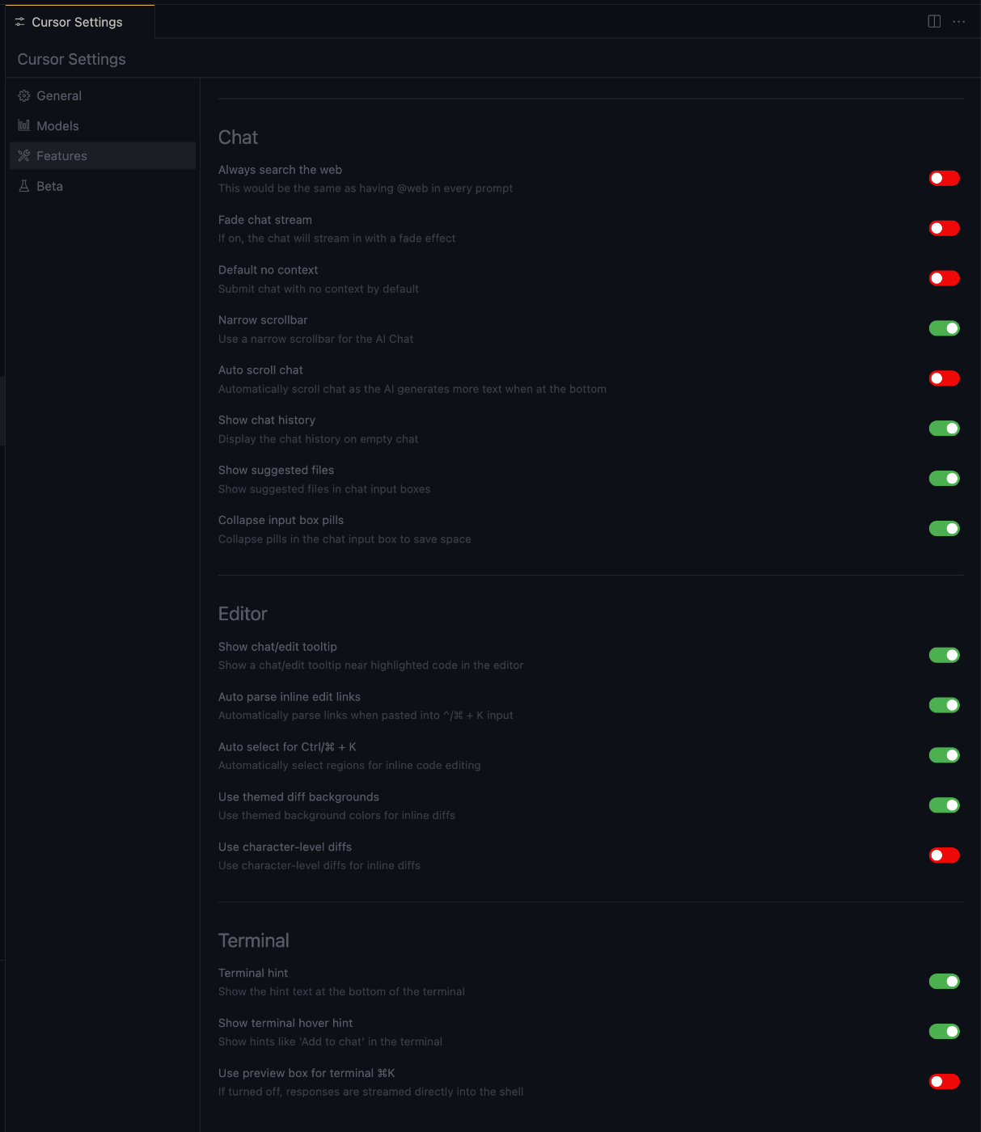Click the 'Always search the web' label
The height and width of the screenshot is (1132, 981).
pos(280,170)
